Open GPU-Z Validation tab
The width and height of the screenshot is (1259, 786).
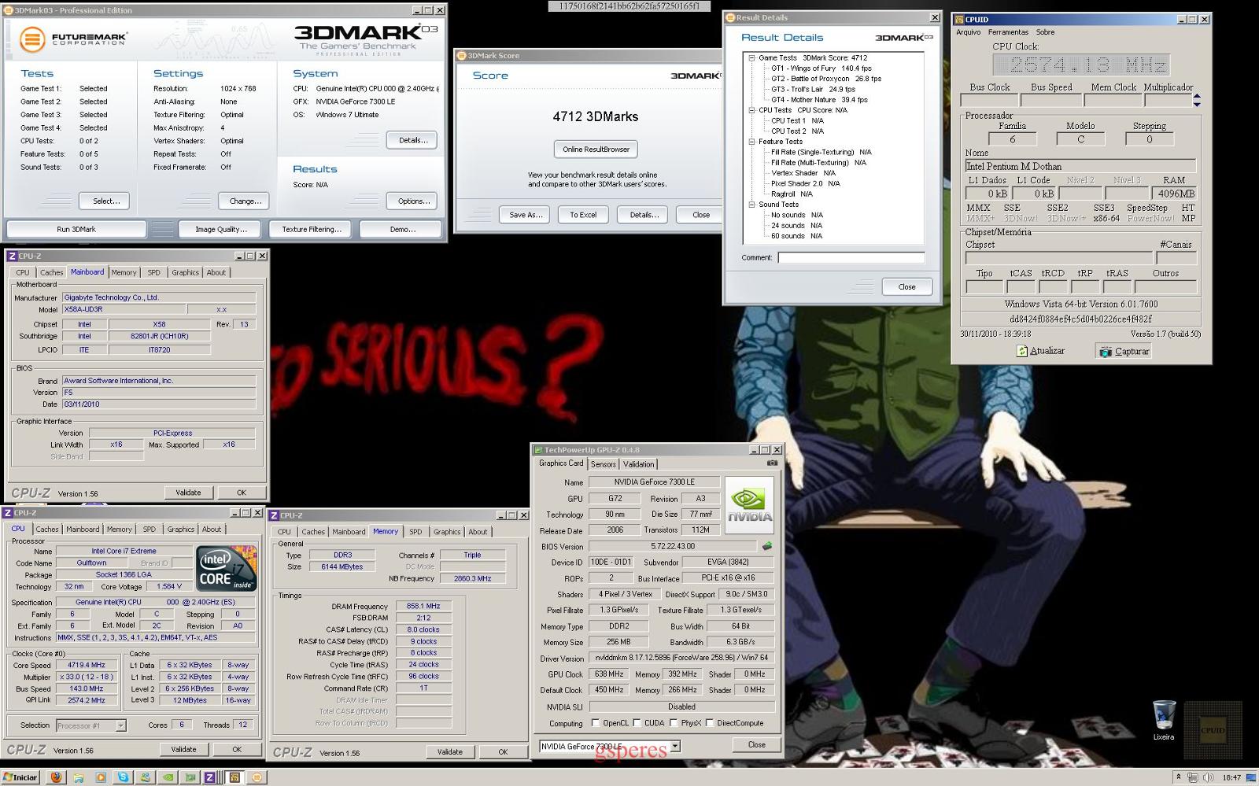click(x=638, y=464)
